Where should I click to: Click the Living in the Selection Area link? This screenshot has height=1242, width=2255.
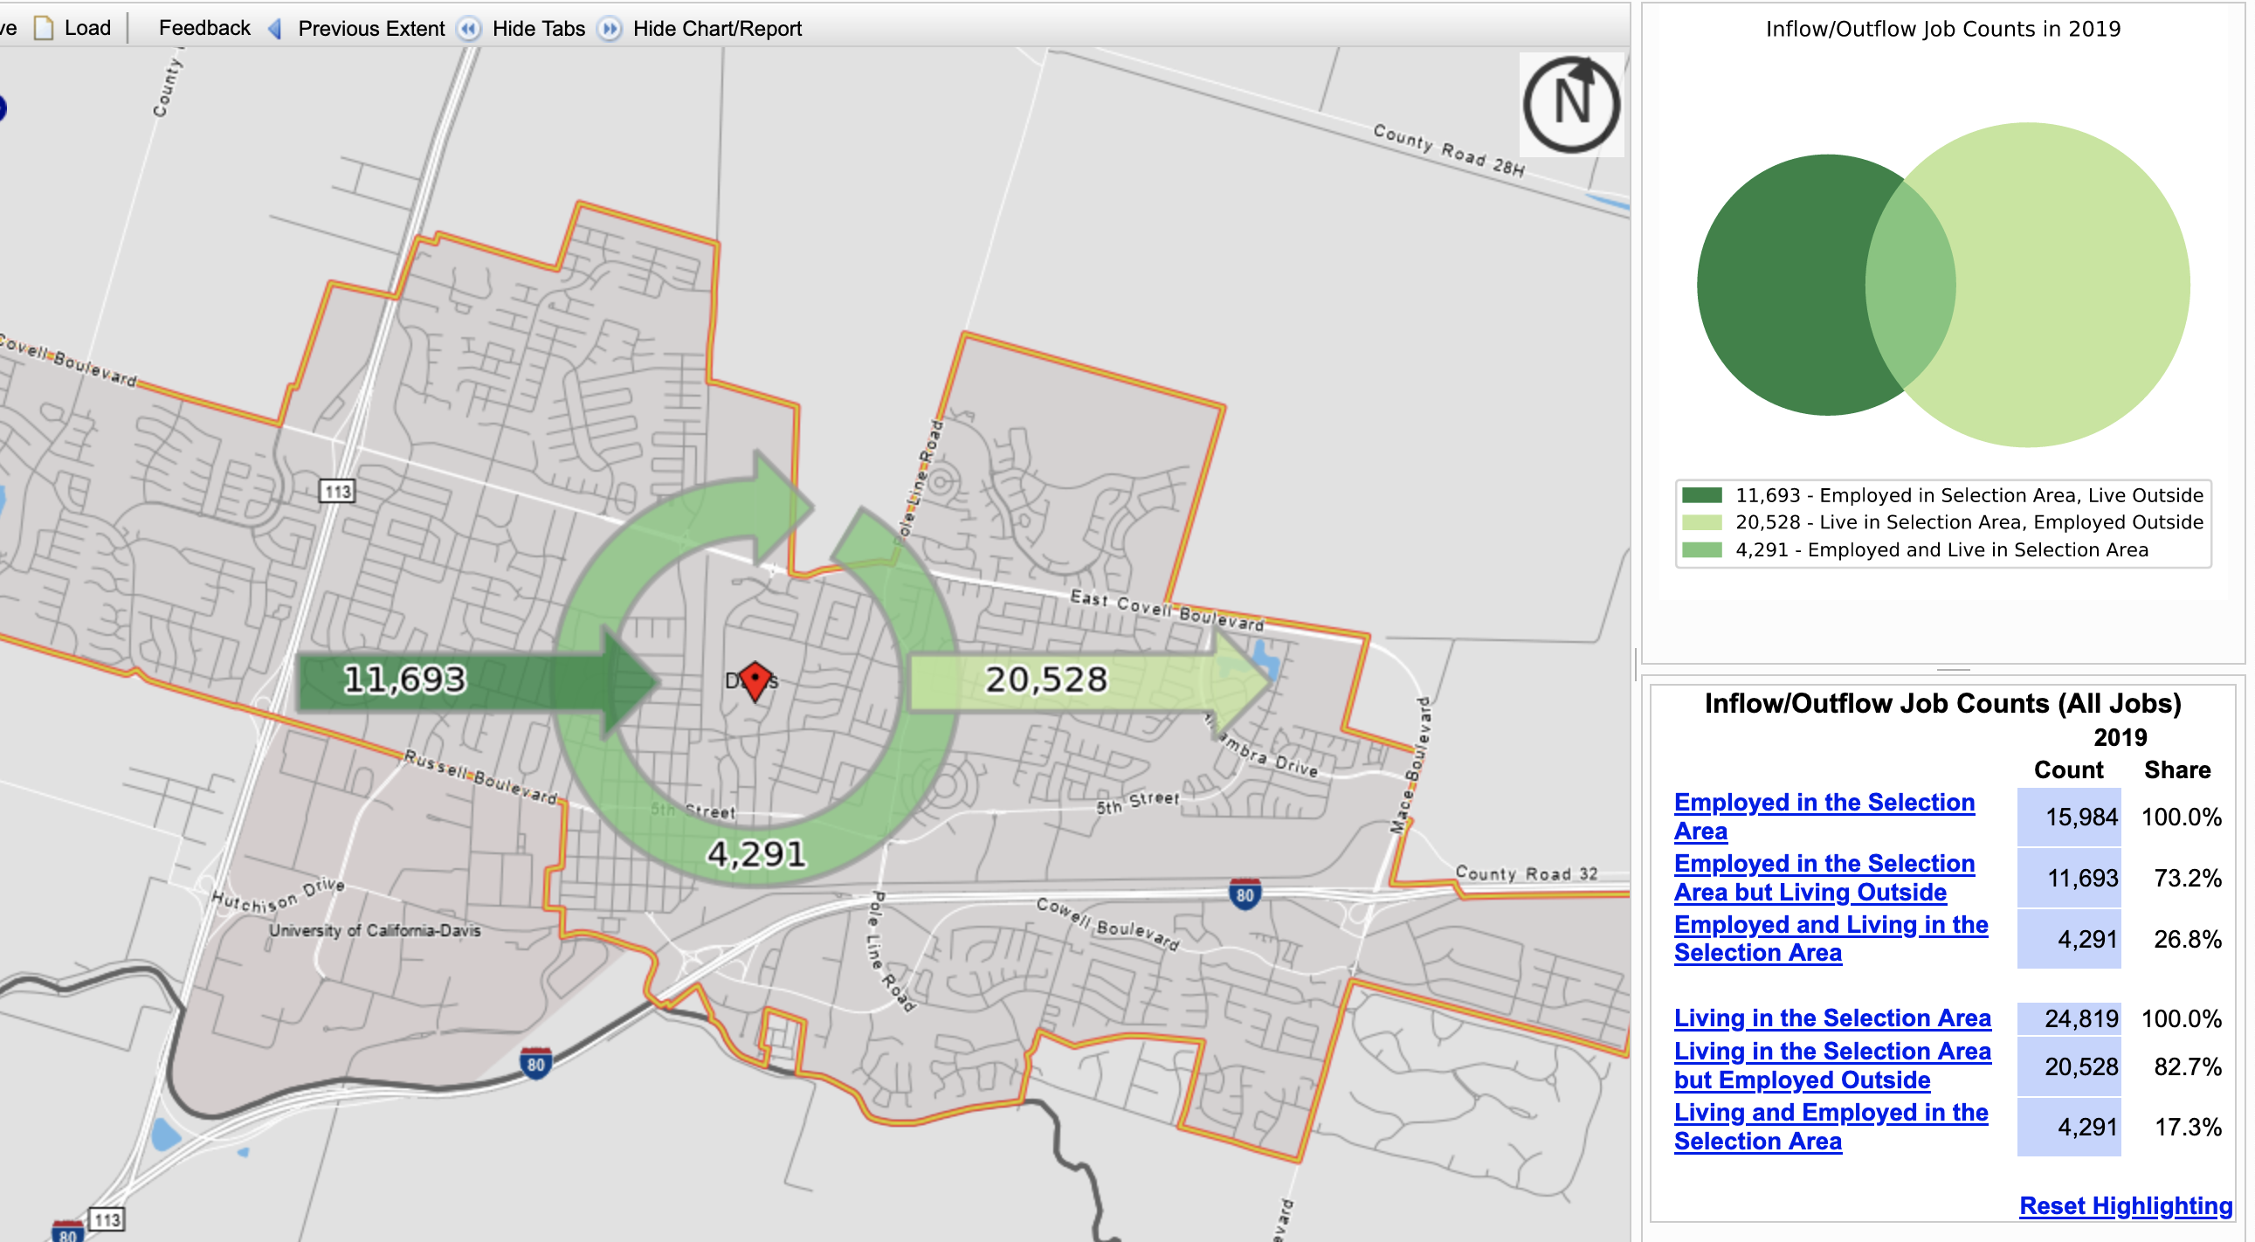[1831, 1018]
